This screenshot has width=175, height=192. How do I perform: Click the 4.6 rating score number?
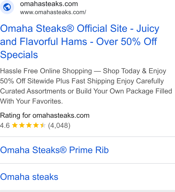tap(5, 126)
